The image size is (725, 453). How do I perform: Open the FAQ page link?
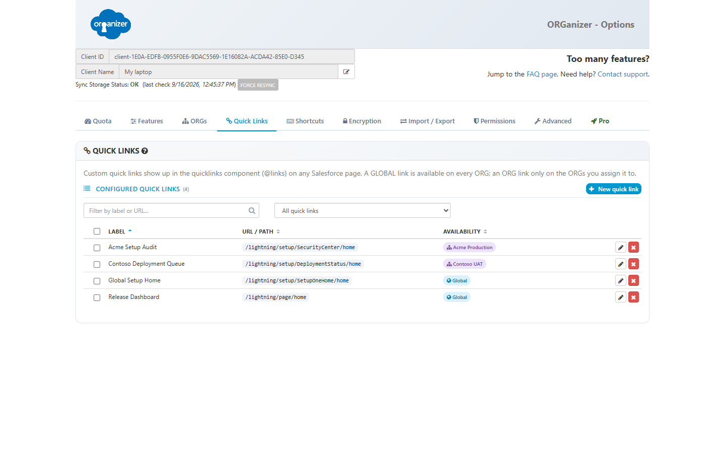(542, 74)
